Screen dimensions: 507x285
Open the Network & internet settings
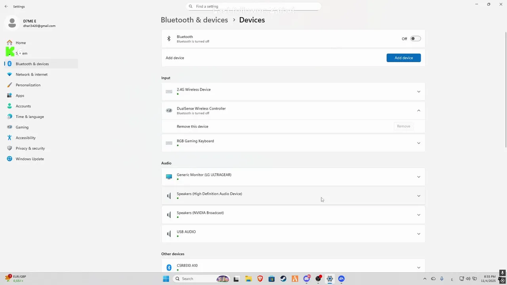pyautogui.click(x=31, y=74)
